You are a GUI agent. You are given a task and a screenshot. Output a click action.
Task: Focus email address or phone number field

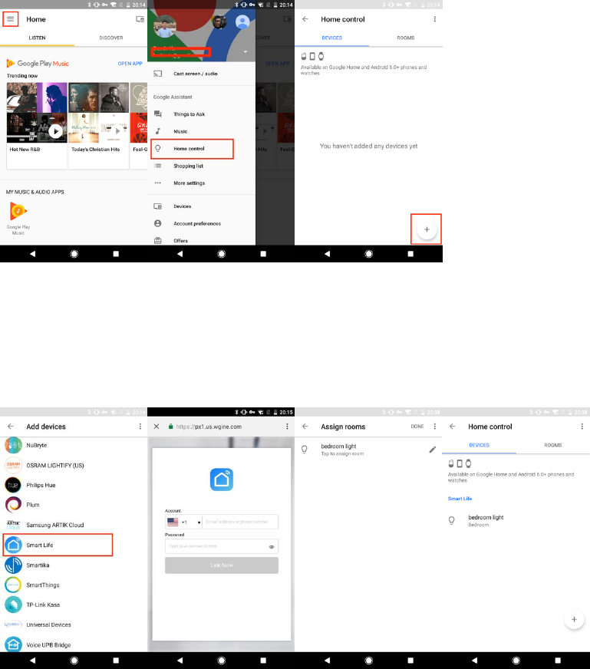point(239,522)
